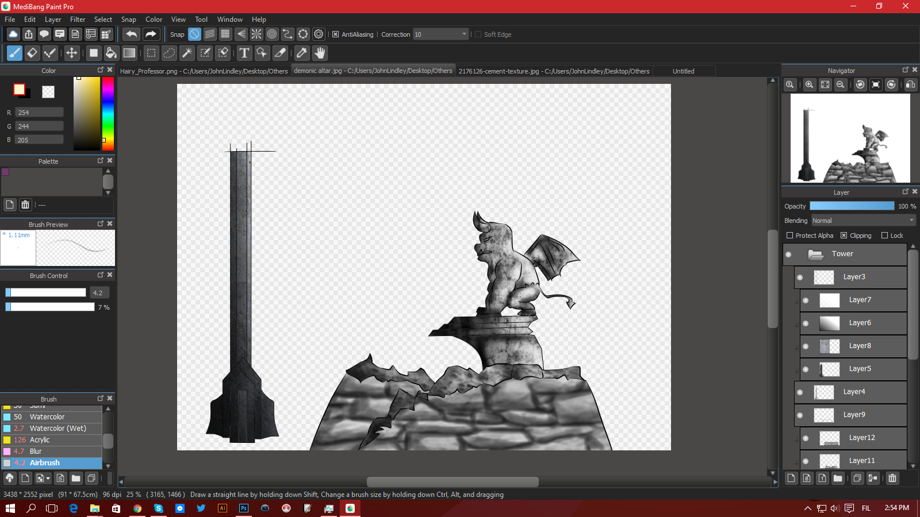Rotate canvas left in Navigator
The image size is (920, 517).
860,84
